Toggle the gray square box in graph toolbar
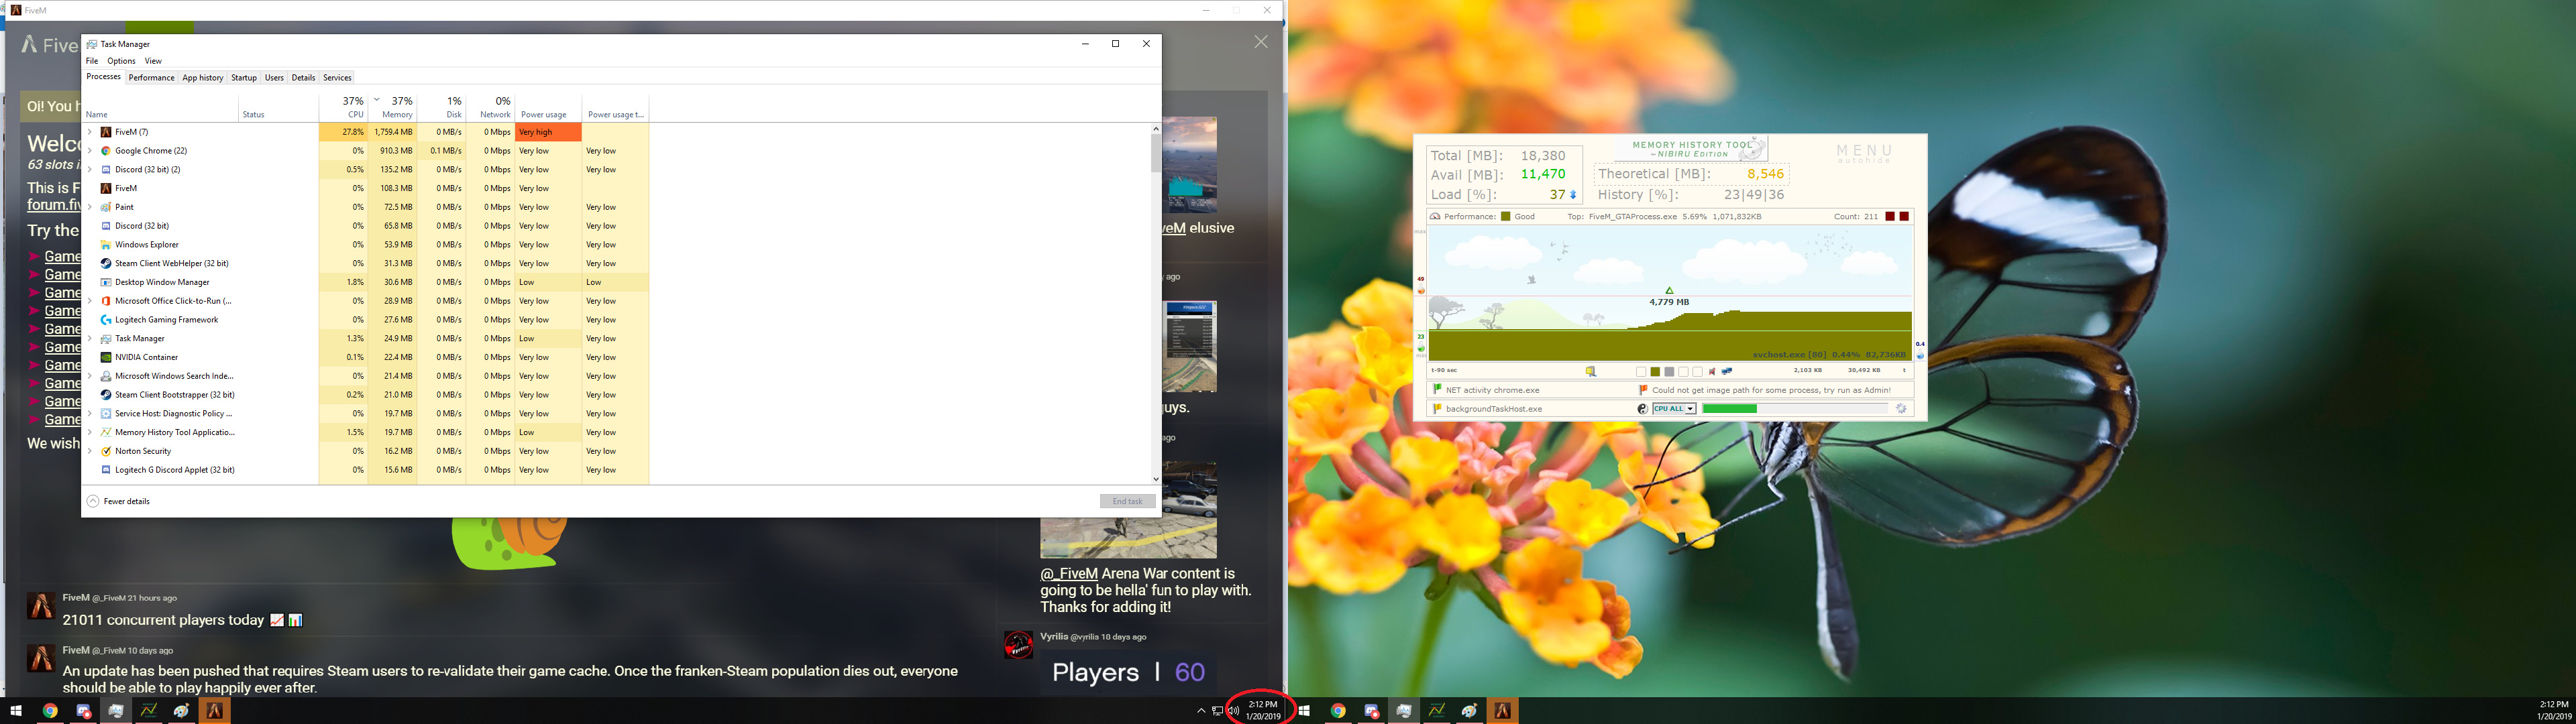Viewport: 2576px width, 724px height. pos(1669,371)
